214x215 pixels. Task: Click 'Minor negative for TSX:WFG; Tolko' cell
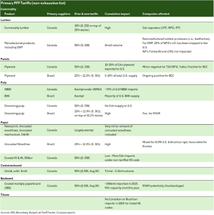click(x=175, y=67)
